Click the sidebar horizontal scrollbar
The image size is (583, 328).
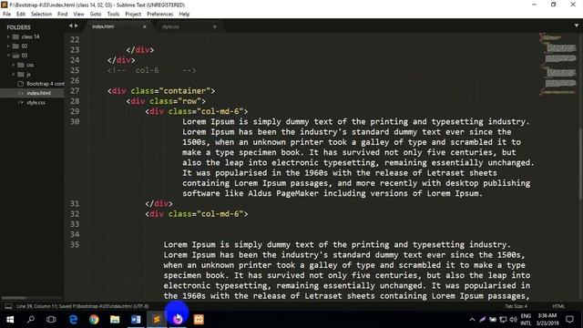click(x=15, y=298)
